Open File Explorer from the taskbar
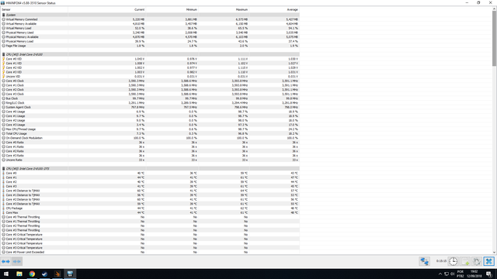497x279 pixels. (x=19, y=274)
